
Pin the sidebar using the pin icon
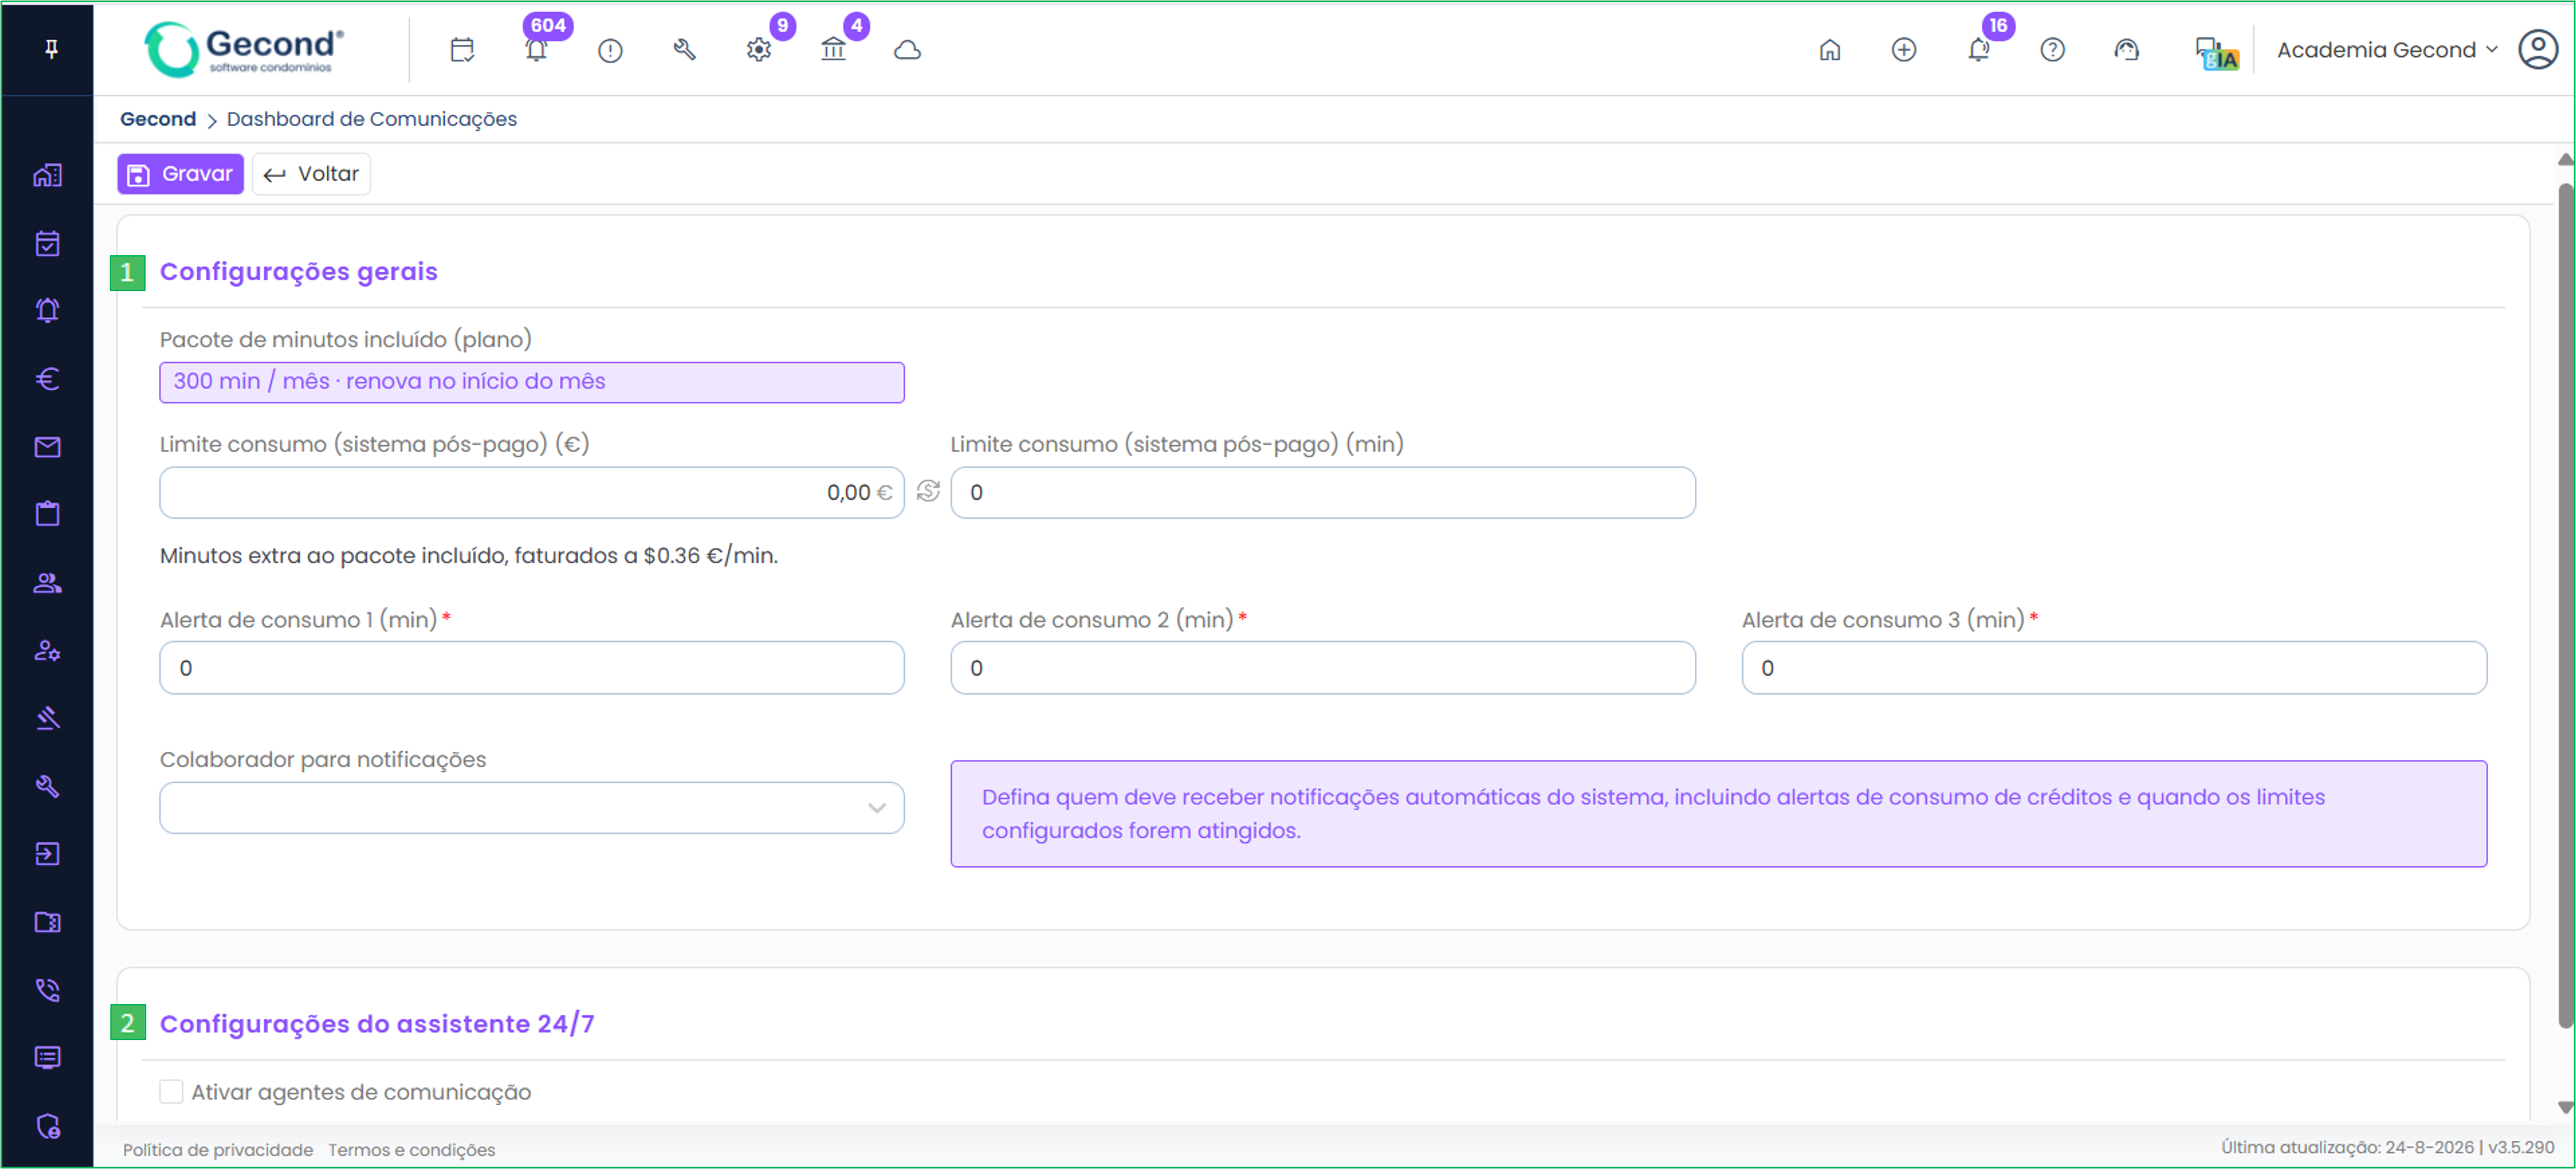[51, 49]
